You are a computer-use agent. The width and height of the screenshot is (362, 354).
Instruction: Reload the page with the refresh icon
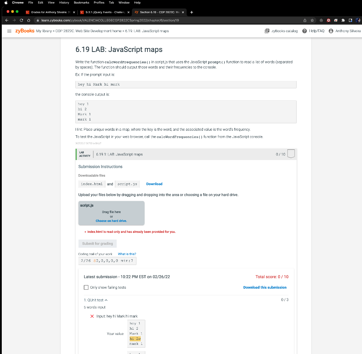(x=22, y=20)
